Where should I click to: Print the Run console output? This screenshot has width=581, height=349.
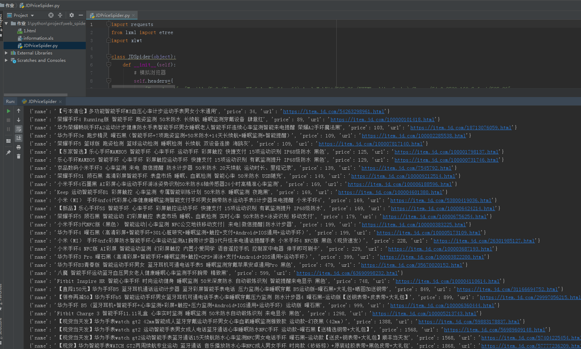(19, 147)
